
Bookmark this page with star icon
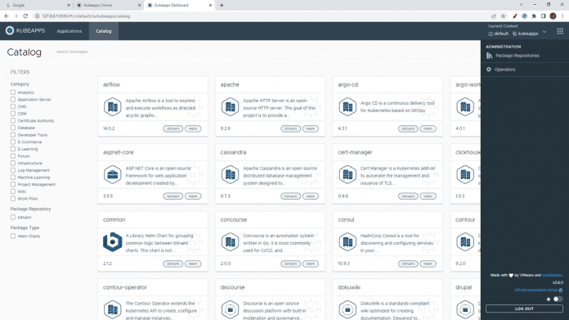(x=503, y=16)
